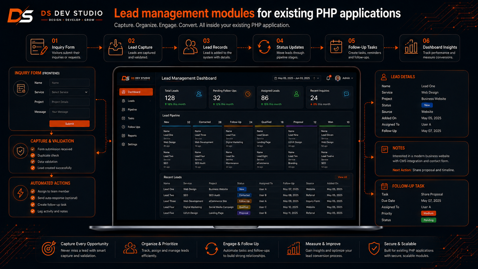
Task: Click the Lead Records people icon
Action: [190, 47]
